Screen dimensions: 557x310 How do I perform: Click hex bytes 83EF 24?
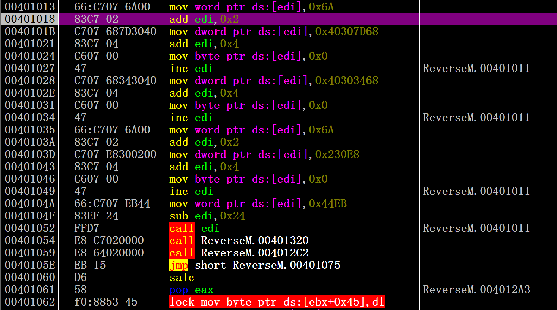(96, 216)
